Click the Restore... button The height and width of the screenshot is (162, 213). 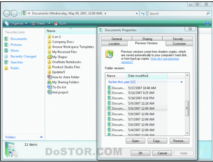pos(179,141)
